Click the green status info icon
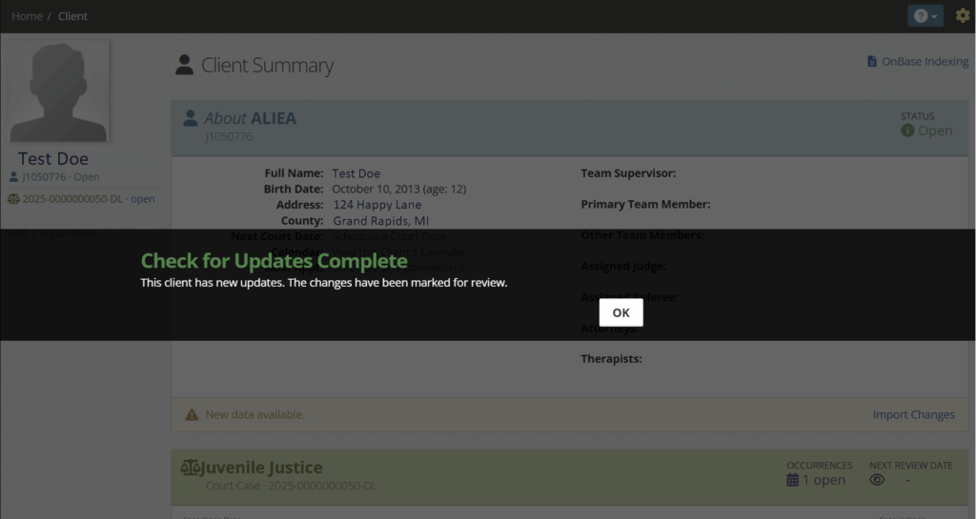This screenshot has width=976, height=519. coord(907,130)
